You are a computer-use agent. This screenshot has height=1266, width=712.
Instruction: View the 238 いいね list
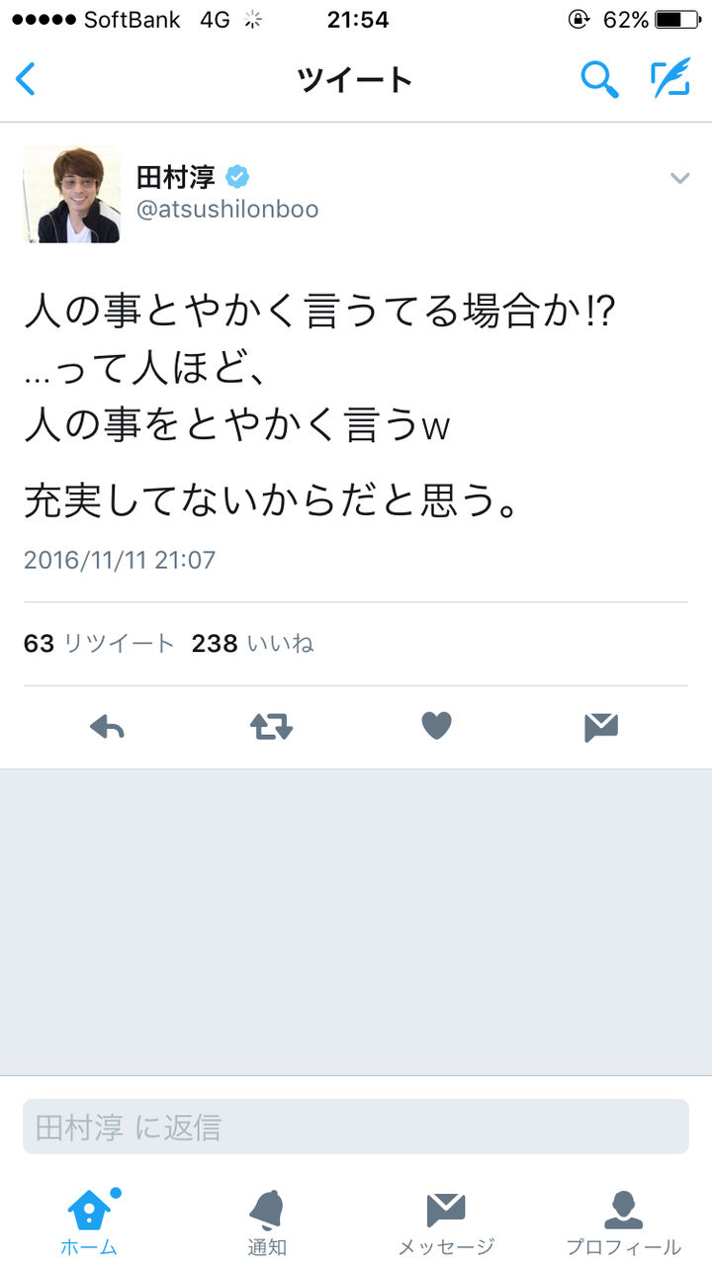(x=252, y=644)
